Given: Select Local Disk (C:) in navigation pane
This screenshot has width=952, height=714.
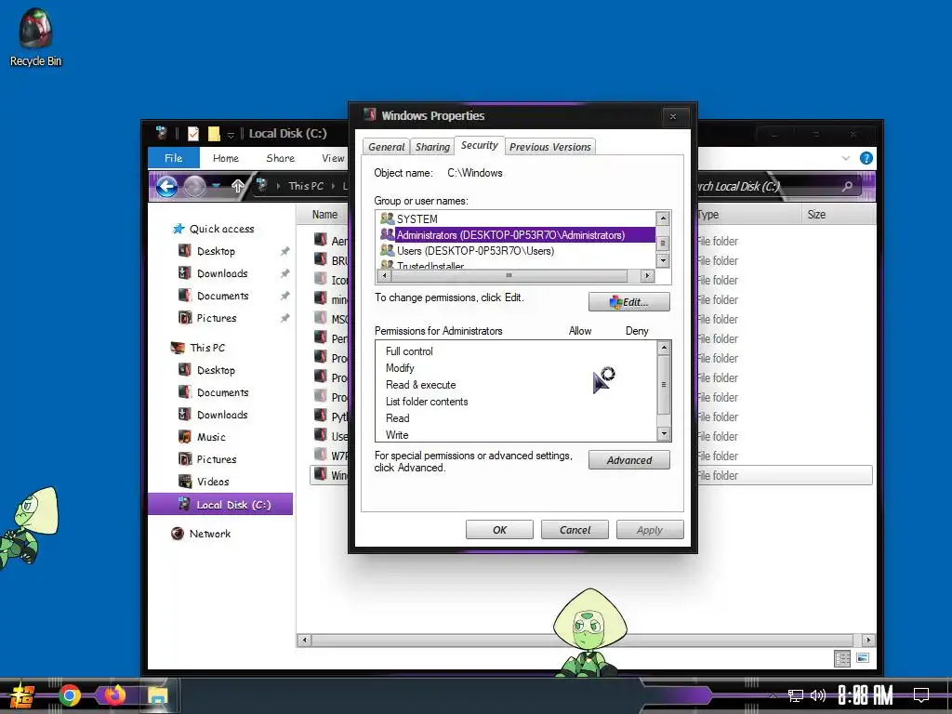Looking at the screenshot, I should click(220, 505).
